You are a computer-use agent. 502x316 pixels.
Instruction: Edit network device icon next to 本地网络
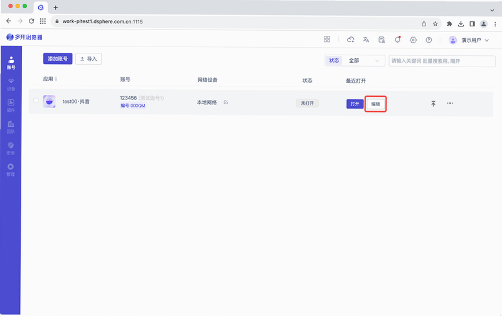coord(226,102)
